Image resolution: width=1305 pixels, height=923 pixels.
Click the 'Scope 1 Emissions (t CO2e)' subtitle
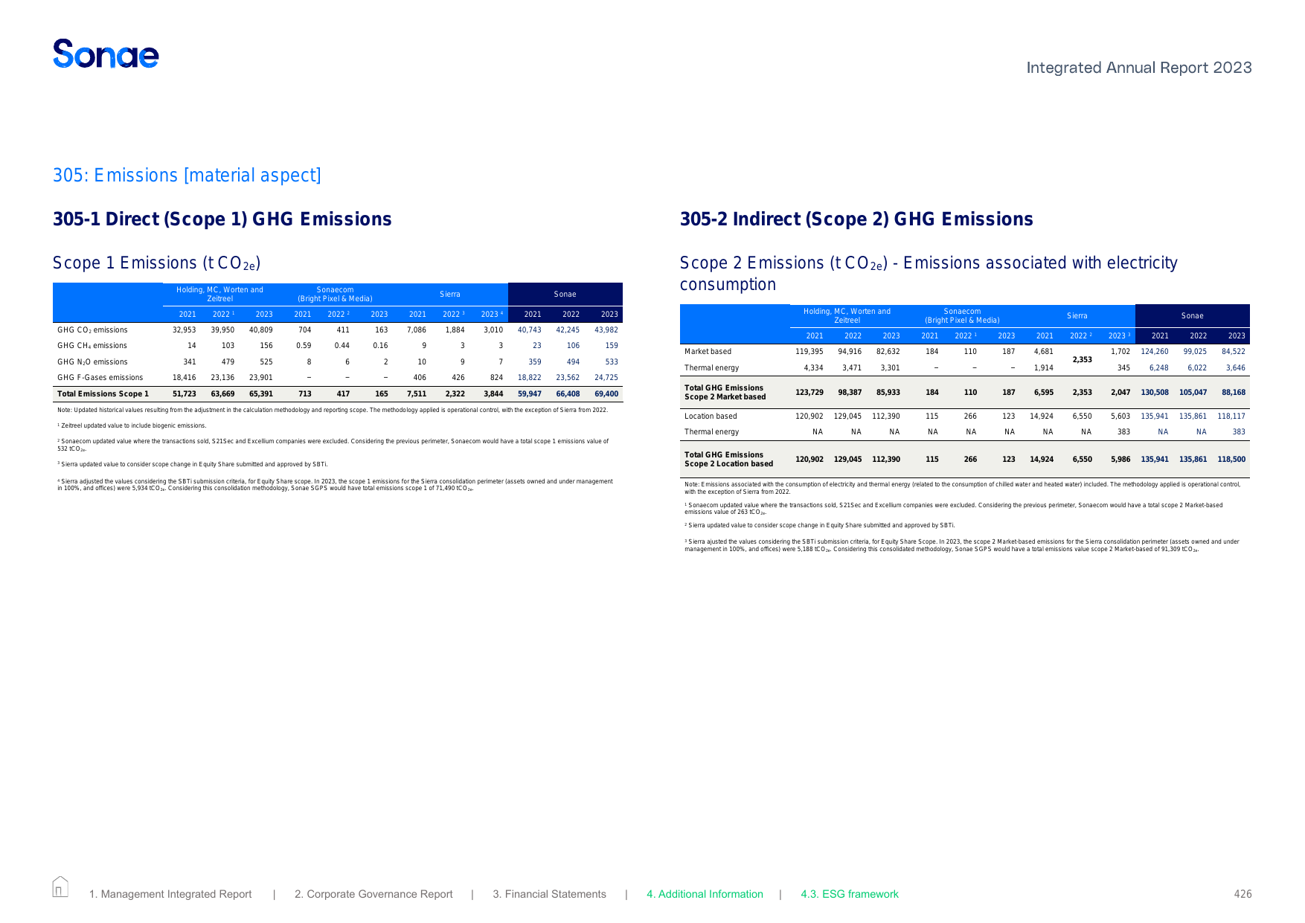157,263
